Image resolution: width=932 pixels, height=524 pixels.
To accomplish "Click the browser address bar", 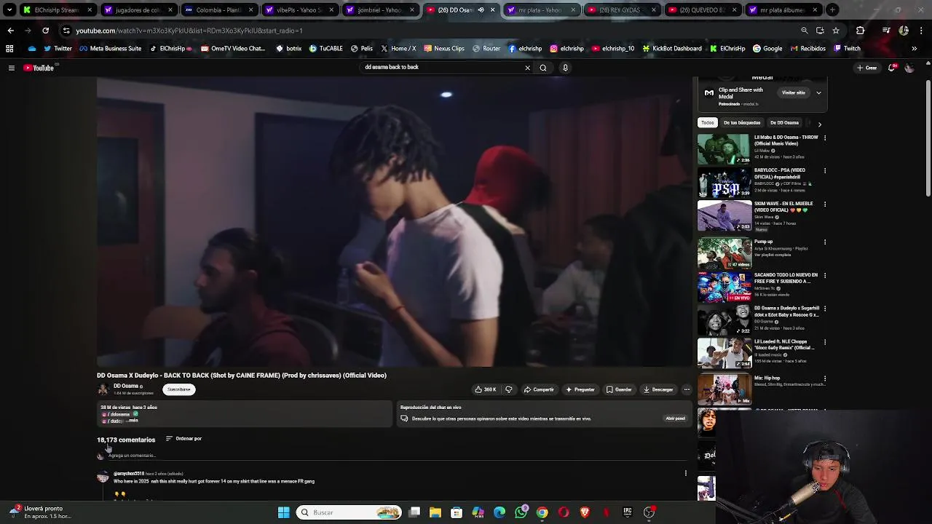I will coord(430,31).
